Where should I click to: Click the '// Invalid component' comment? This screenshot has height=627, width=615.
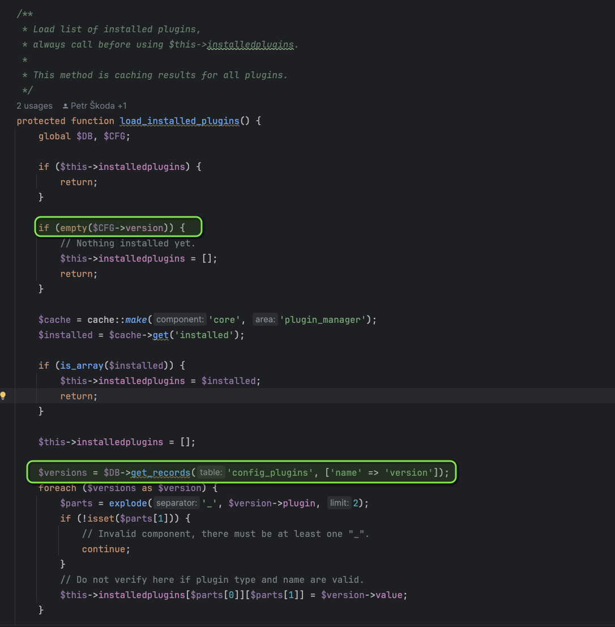click(x=225, y=534)
